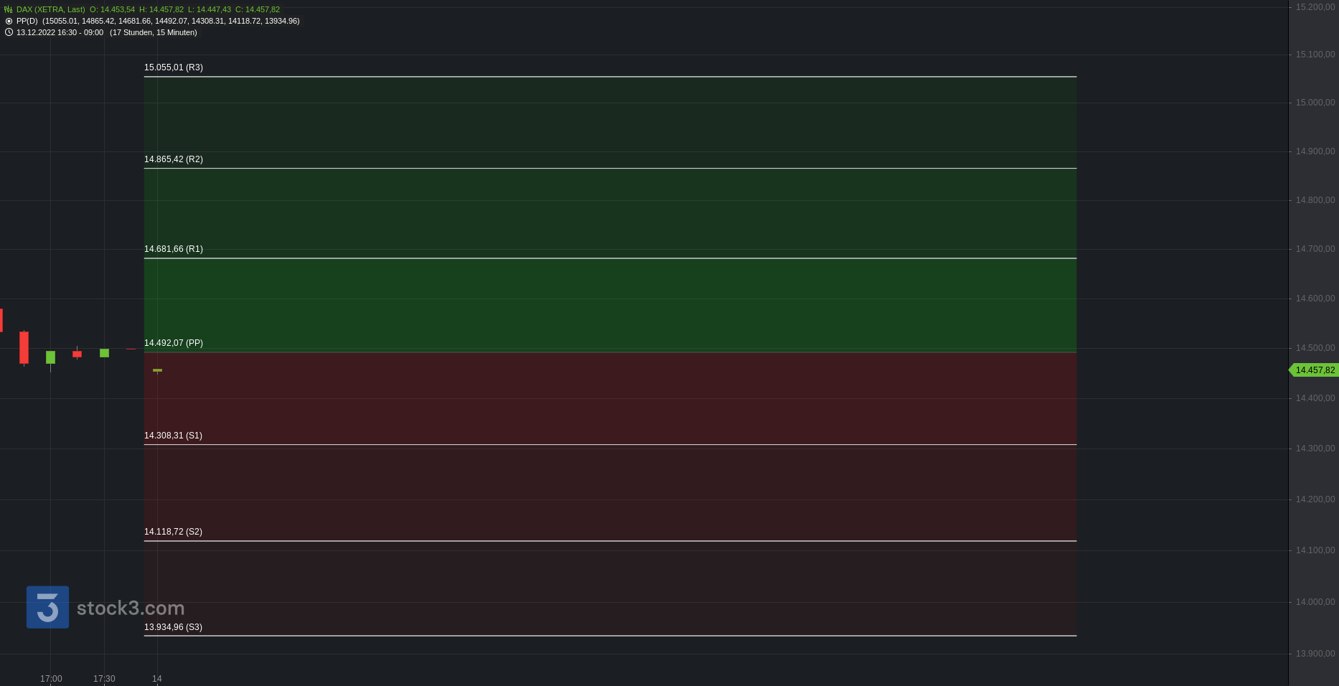Select the 14.865,42 (R2) resistance level label
1339x686 pixels.
tap(174, 159)
